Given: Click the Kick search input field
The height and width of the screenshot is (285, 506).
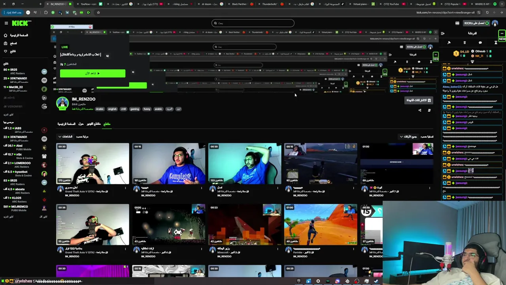Looking at the screenshot, I should click(x=253, y=23).
